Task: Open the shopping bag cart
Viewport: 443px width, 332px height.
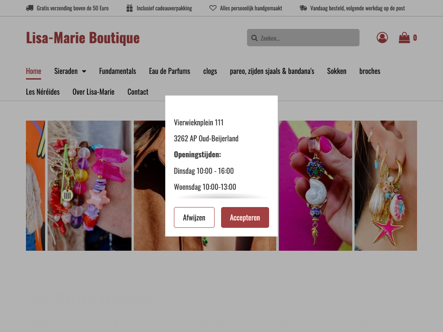Action: coord(404,38)
